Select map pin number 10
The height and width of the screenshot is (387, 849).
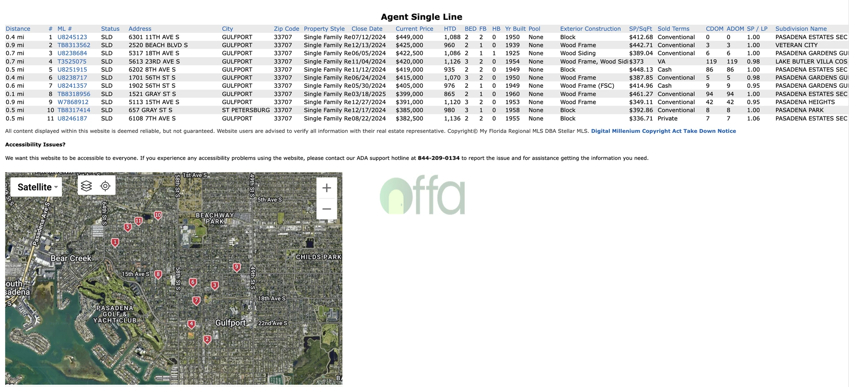158,215
